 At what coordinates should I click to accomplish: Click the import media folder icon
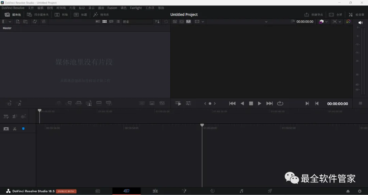(x=25, y=21)
